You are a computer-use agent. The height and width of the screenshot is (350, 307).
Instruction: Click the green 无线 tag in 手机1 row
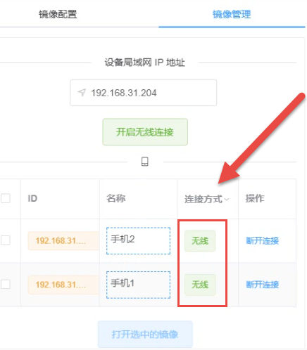tap(200, 285)
